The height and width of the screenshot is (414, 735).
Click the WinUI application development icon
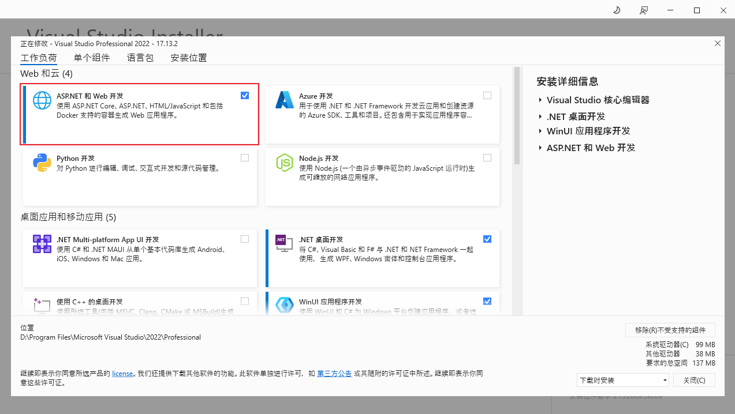(285, 305)
